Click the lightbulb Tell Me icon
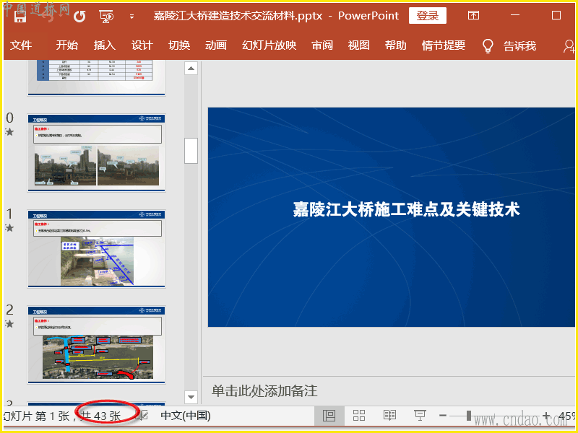The height and width of the screenshot is (433, 578). 487,46
